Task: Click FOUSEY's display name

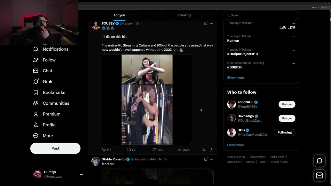Action: 108,24
